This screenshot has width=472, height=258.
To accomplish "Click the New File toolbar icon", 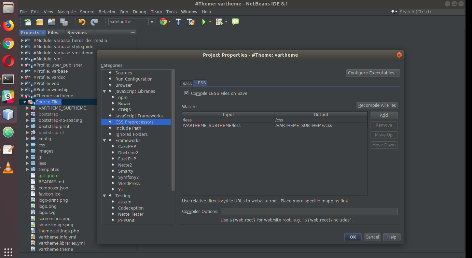I will (x=28, y=22).
